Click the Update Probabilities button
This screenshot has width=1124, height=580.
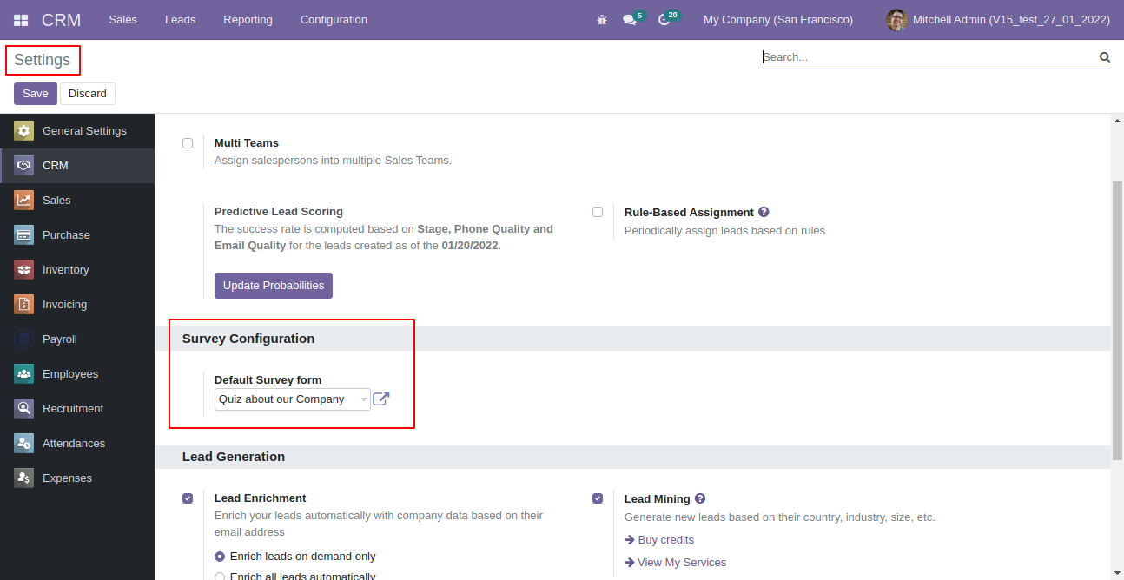tap(274, 286)
